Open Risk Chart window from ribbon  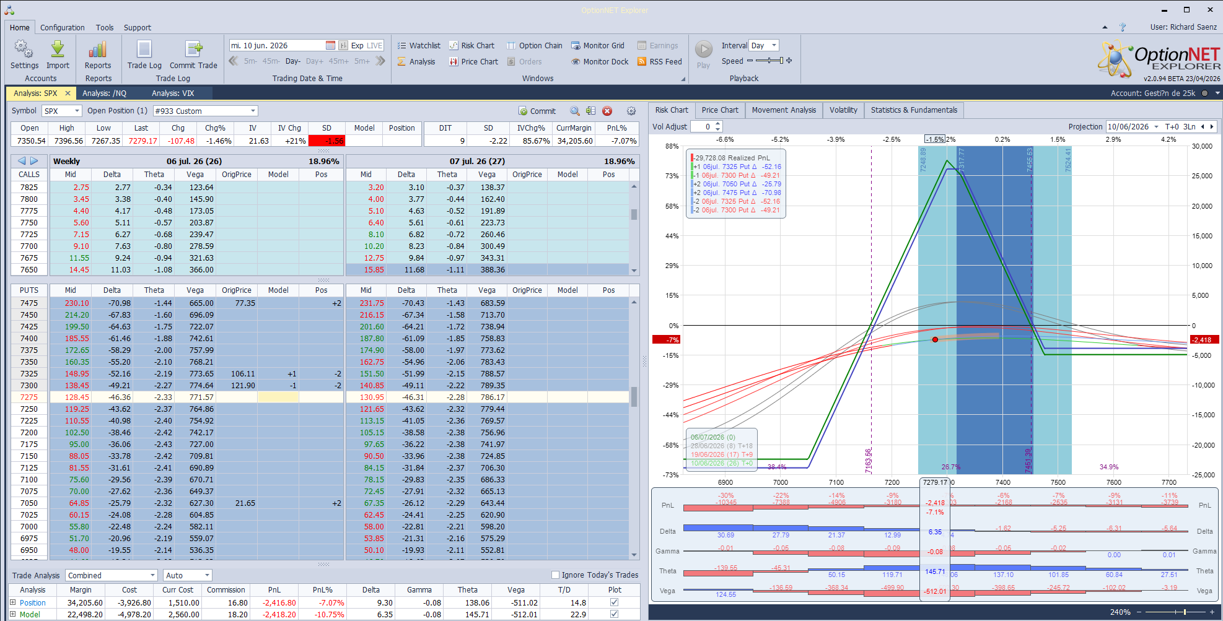point(471,45)
